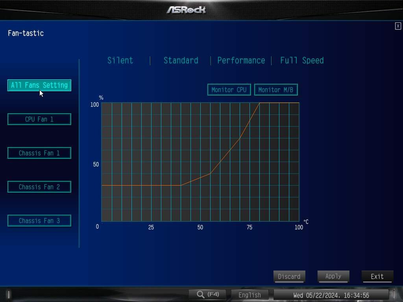Select Chassis Fan 1

point(39,153)
